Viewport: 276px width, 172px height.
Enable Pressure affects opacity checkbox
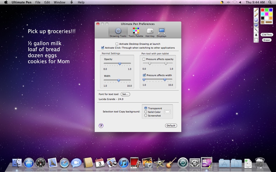pos(144,59)
